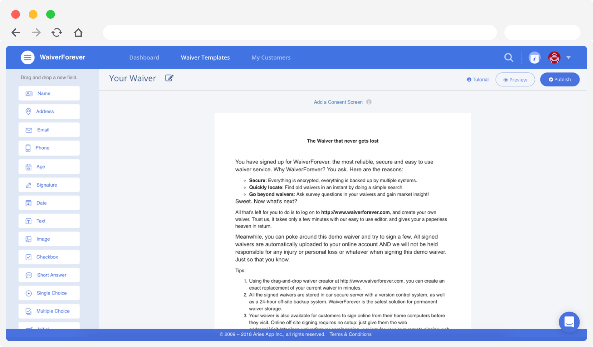The width and height of the screenshot is (593, 347).
Task: Click the 'Your Waiver' title text
Action: [x=132, y=78]
